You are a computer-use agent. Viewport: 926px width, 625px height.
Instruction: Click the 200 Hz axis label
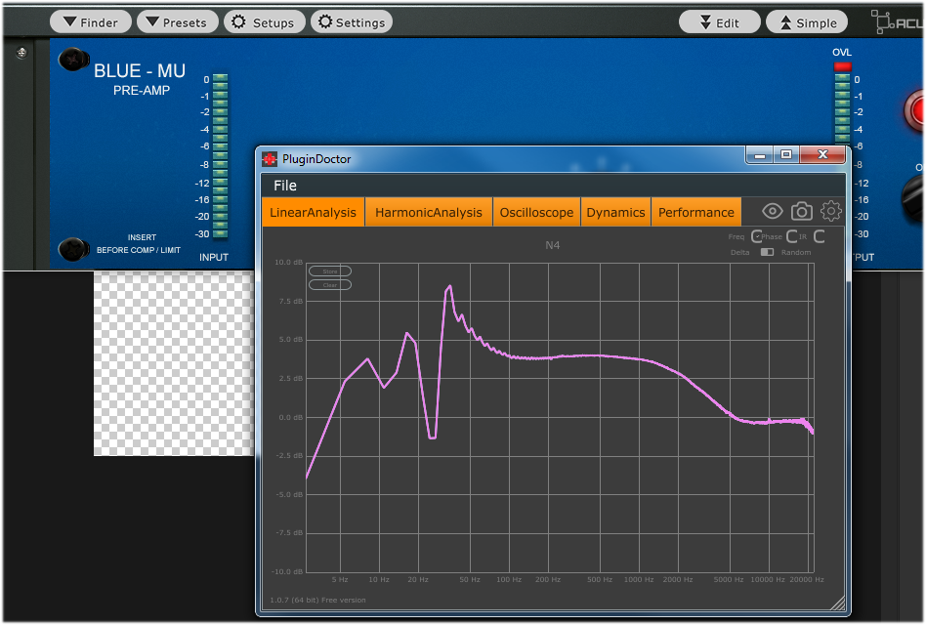[x=548, y=580]
